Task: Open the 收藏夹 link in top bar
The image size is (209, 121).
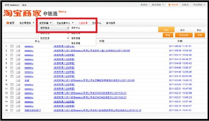Action: 185,5
